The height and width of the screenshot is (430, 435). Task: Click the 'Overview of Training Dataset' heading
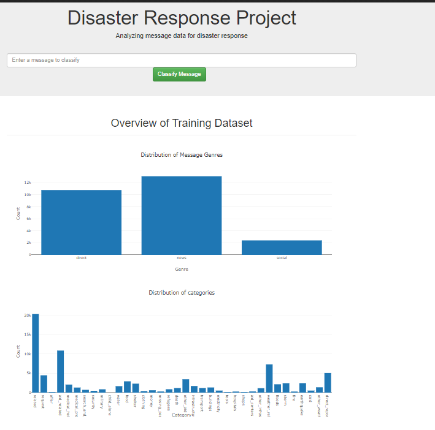182,123
